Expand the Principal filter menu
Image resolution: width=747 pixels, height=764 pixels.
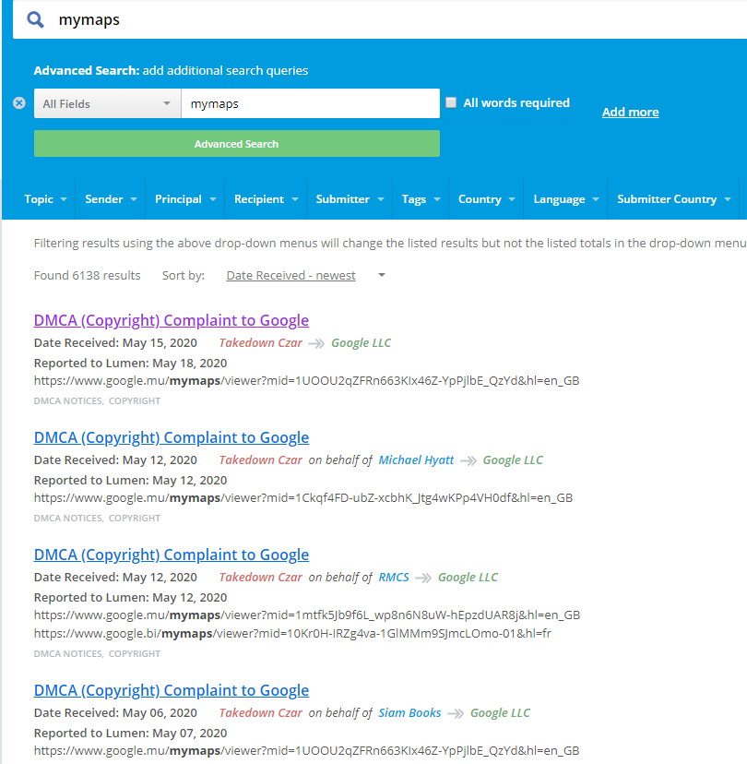[x=185, y=199]
